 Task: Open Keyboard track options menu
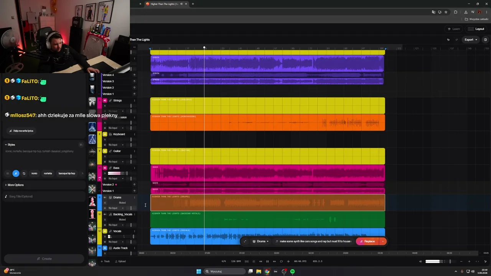[134, 134]
